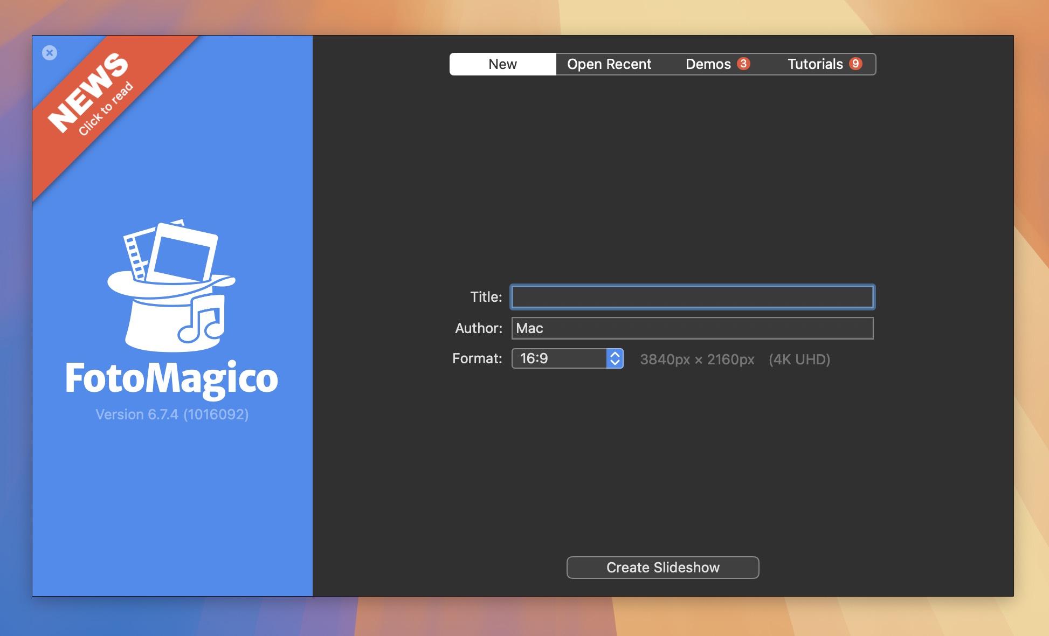Open the Tutorials tab

pos(823,64)
